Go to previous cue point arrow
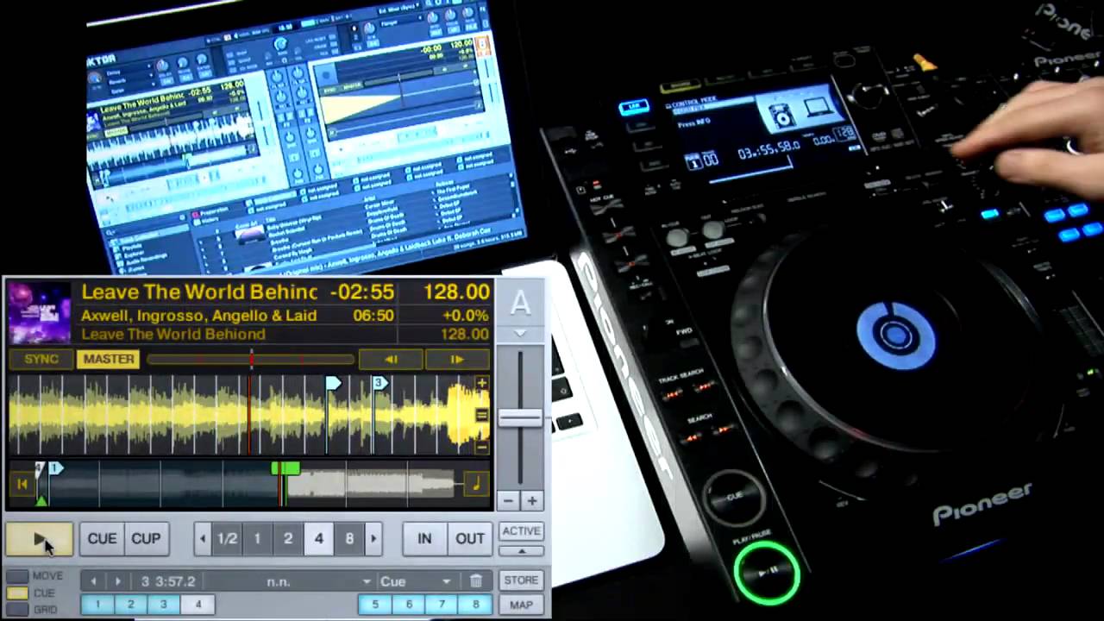The image size is (1104, 621). [x=93, y=581]
